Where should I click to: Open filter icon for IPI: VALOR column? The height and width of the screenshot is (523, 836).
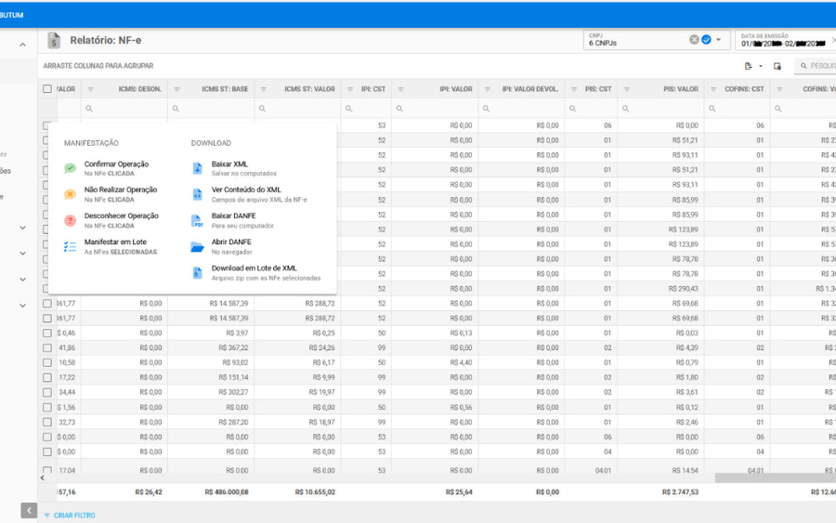401,89
